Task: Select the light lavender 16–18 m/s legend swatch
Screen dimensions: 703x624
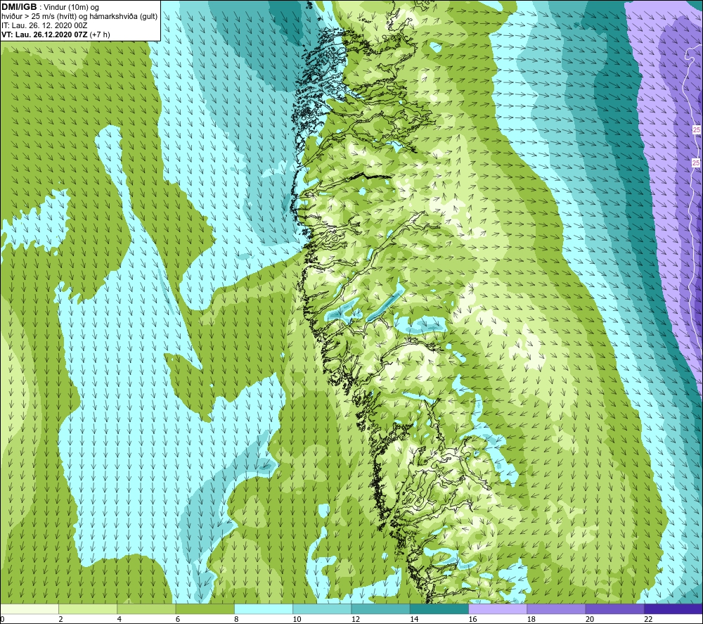Action: [498, 609]
